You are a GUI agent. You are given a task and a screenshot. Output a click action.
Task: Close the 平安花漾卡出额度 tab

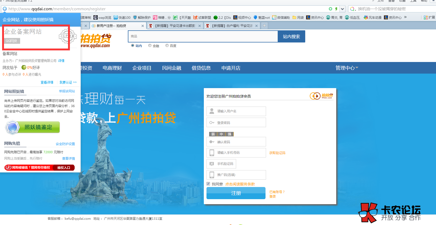200,26
